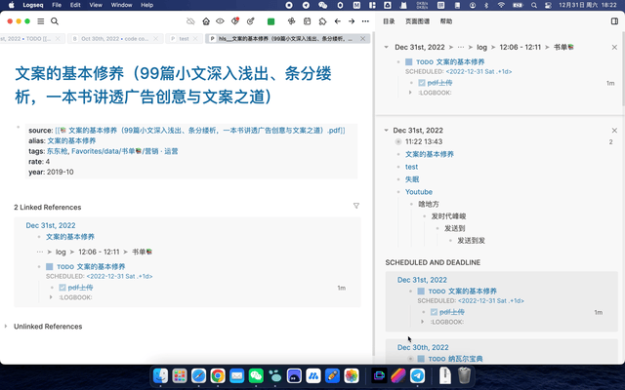Close the Dec 31st, 2022 sidebar block
The image size is (625, 390).
[614, 131]
